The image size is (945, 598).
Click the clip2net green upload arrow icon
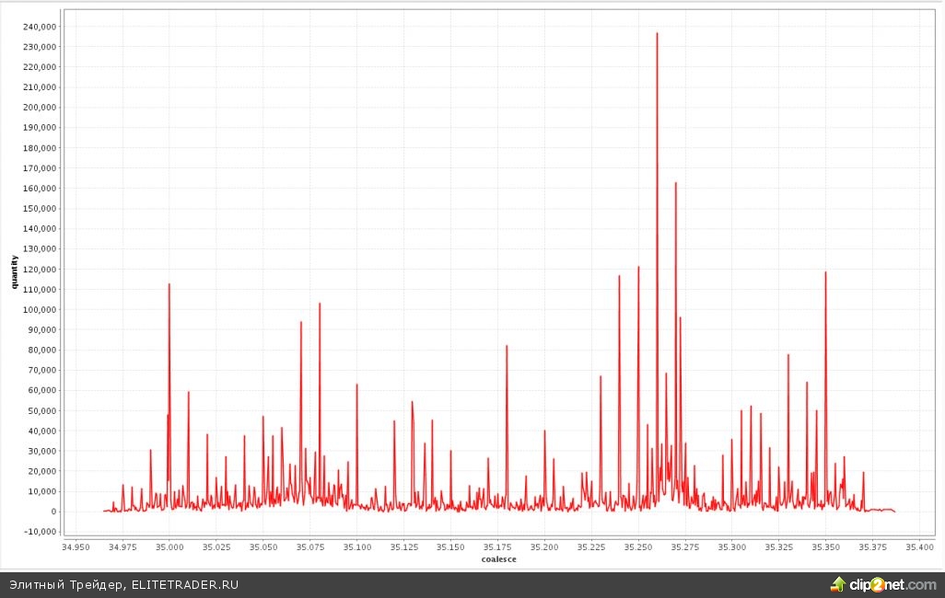coord(838,584)
